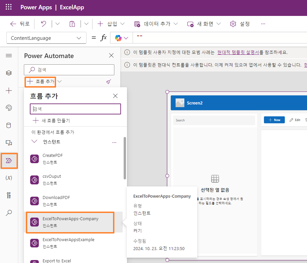307x263 pixels.
Task: Open the 데이터 추가 menu
Action: pyautogui.click(x=156, y=24)
